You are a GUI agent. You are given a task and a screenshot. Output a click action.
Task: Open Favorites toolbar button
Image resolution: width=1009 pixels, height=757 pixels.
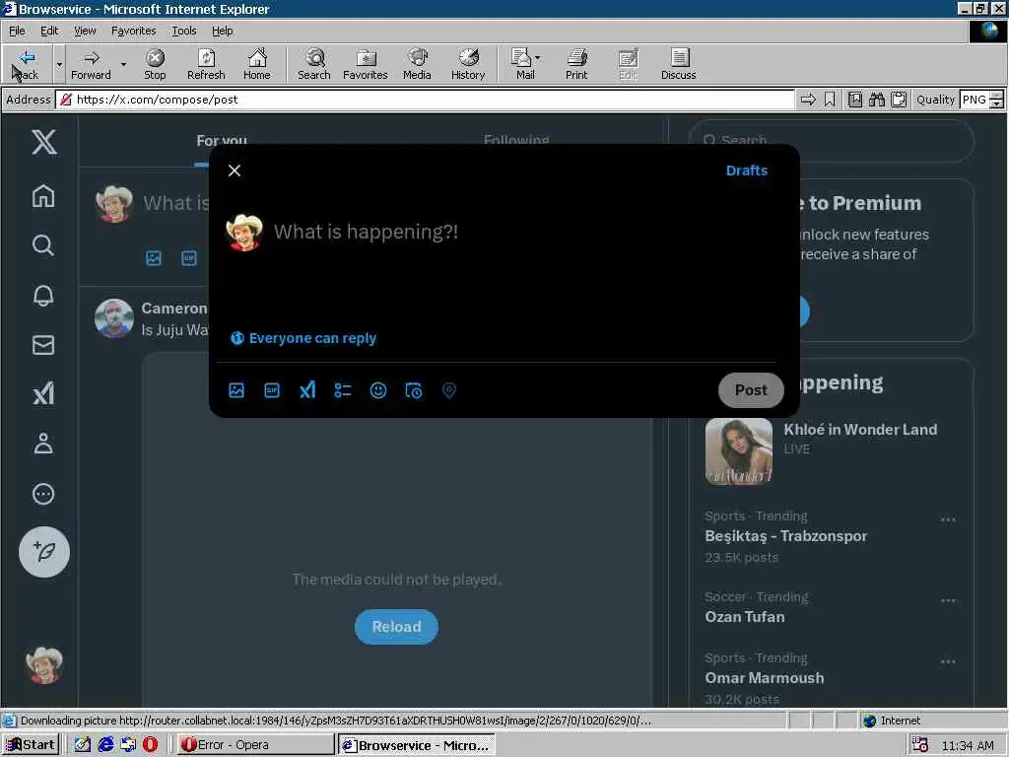coord(366,64)
